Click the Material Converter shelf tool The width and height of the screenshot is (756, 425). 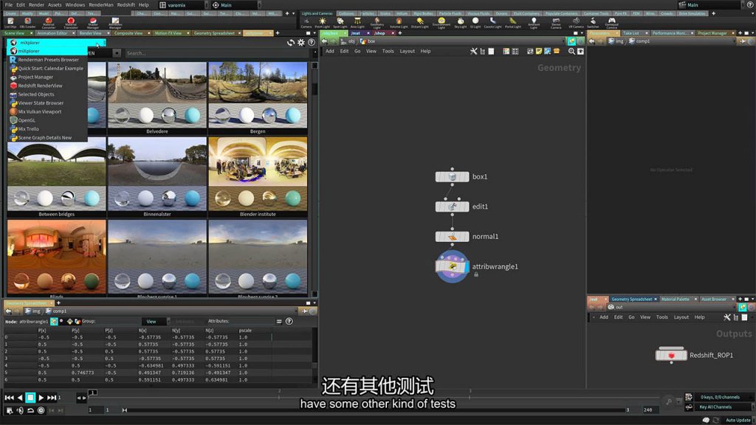[x=48, y=23]
